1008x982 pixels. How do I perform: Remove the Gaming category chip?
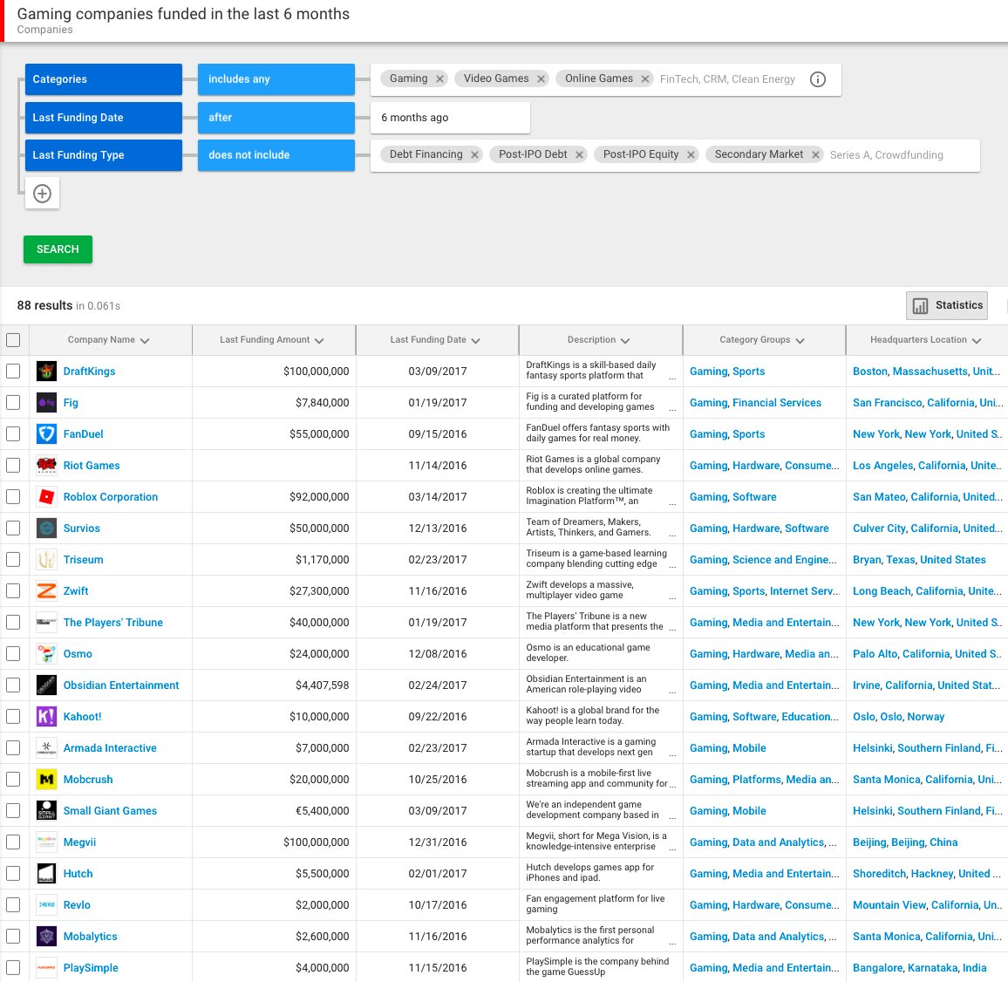click(x=439, y=79)
